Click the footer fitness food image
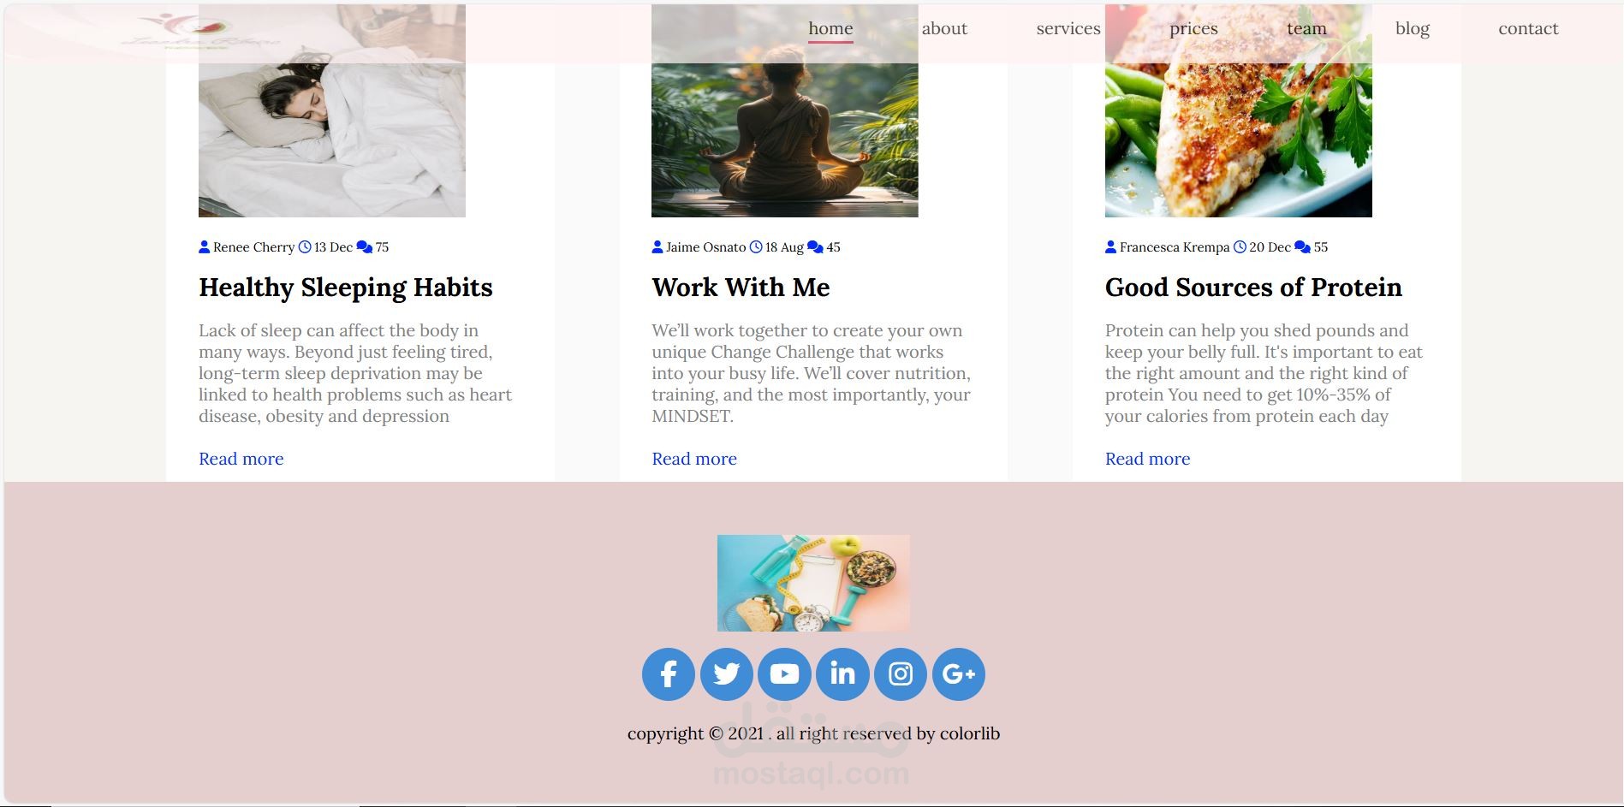The image size is (1624, 807). pyautogui.click(x=813, y=583)
